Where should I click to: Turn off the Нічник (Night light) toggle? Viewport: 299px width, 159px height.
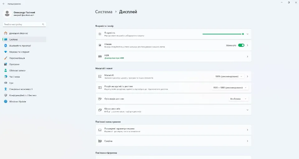241,45
